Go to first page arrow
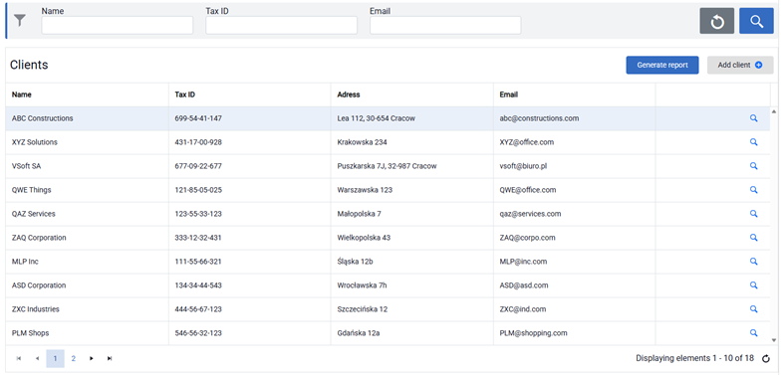This screenshot has width=781, height=375. click(19, 358)
